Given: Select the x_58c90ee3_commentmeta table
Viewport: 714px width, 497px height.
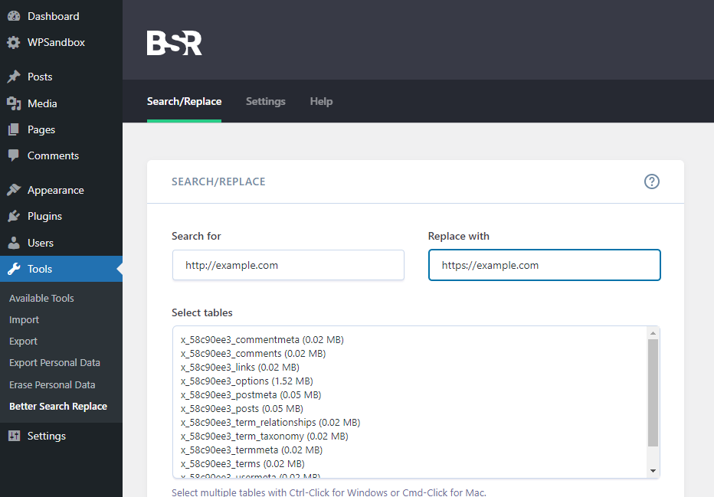Looking at the screenshot, I should (x=262, y=340).
